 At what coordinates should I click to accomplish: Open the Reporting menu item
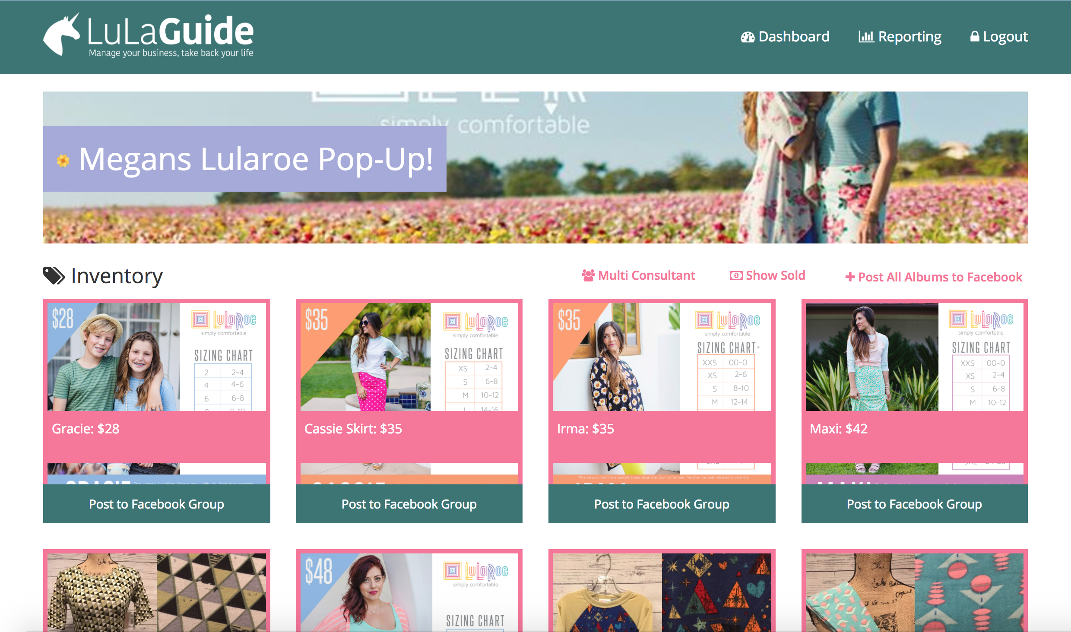click(910, 37)
